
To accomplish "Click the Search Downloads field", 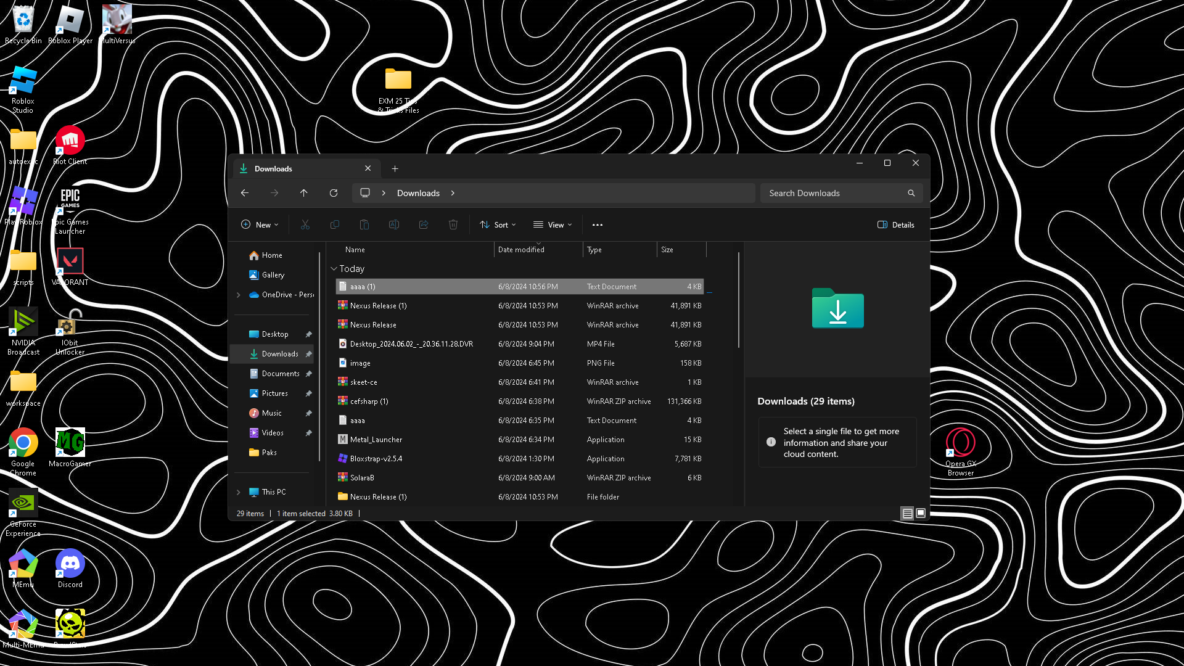I will coord(832,193).
